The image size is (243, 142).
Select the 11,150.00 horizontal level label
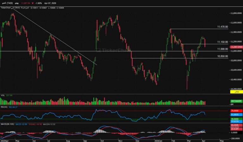point(222,42)
